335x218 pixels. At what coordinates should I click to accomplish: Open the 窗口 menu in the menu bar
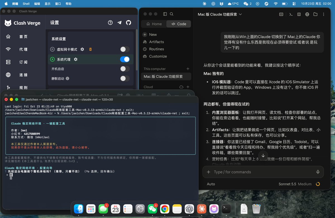tap(58, 4)
